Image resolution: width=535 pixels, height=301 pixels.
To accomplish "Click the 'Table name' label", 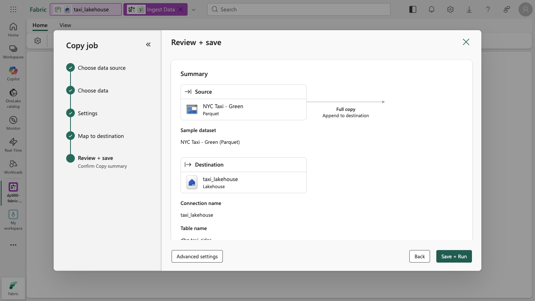I will 194,228.
